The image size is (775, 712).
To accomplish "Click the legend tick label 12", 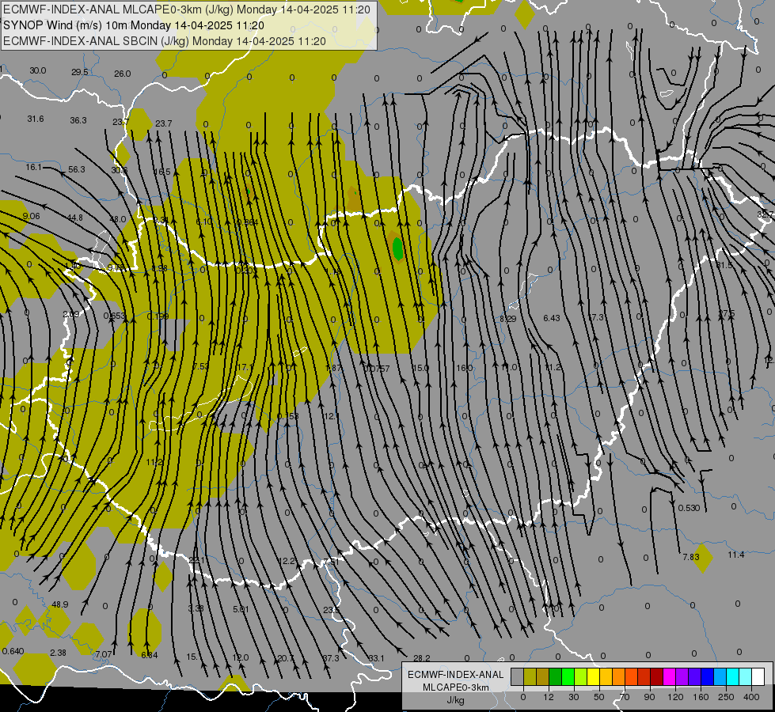I will tap(548, 697).
